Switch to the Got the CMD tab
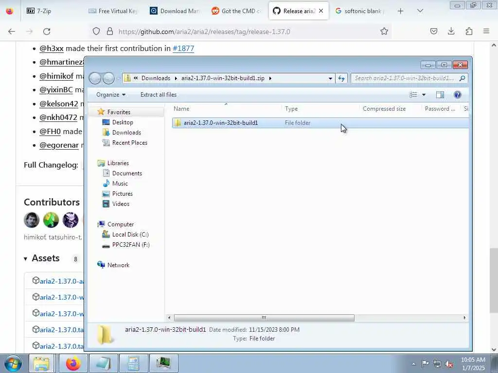The image size is (498, 373). coord(237,11)
